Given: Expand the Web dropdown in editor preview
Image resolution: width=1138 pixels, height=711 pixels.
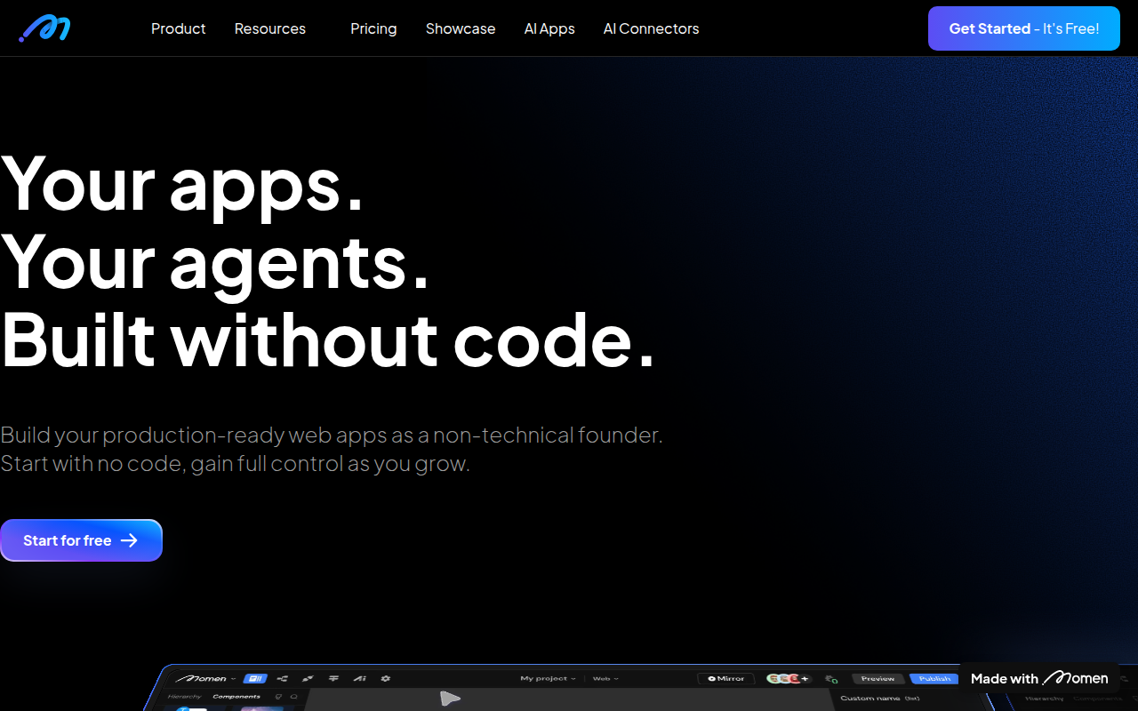Looking at the screenshot, I should (x=605, y=678).
